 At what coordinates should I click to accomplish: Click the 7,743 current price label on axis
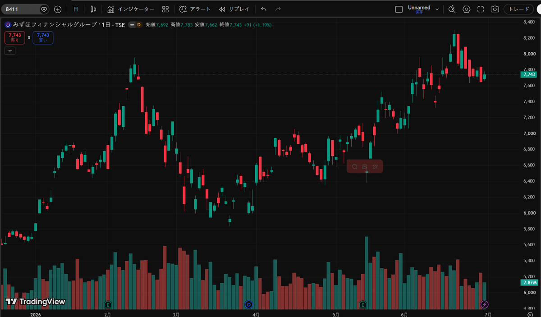(x=529, y=74)
